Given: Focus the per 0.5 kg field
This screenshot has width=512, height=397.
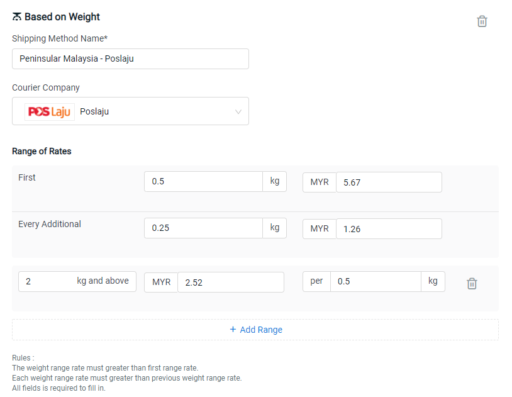Looking at the screenshot, I should (376, 281).
